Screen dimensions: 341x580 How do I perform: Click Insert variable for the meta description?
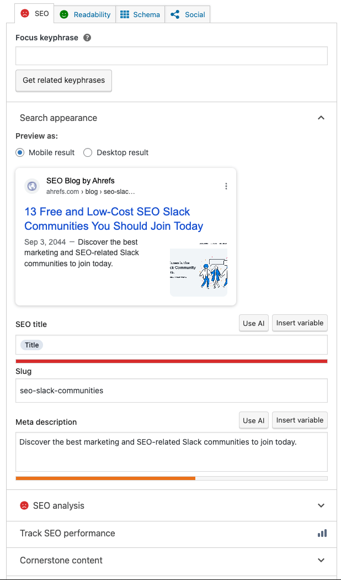[300, 420]
